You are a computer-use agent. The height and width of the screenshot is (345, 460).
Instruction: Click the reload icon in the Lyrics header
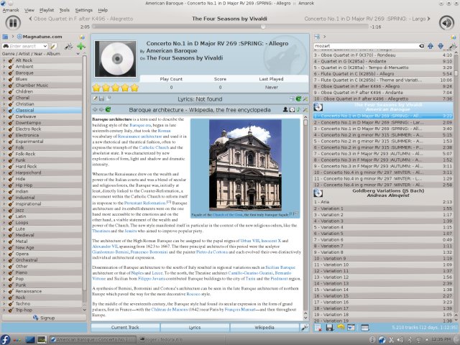(298, 98)
